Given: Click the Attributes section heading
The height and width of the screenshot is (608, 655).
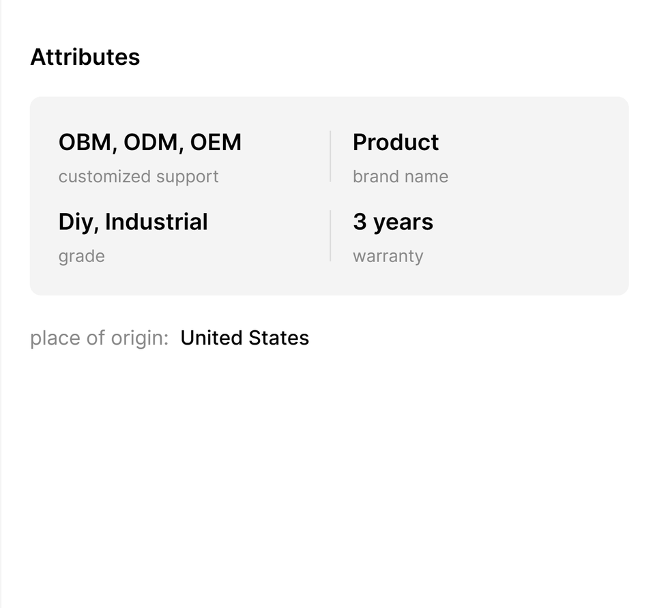Looking at the screenshot, I should click(x=85, y=57).
